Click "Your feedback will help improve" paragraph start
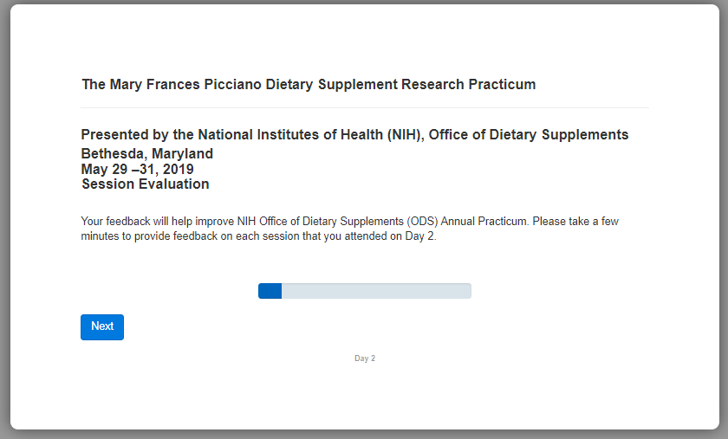Image resolution: width=728 pixels, height=439 pixels. click(x=156, y=222)
